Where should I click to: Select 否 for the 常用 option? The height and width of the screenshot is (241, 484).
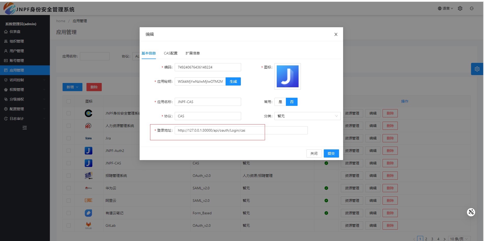point(292,102)
